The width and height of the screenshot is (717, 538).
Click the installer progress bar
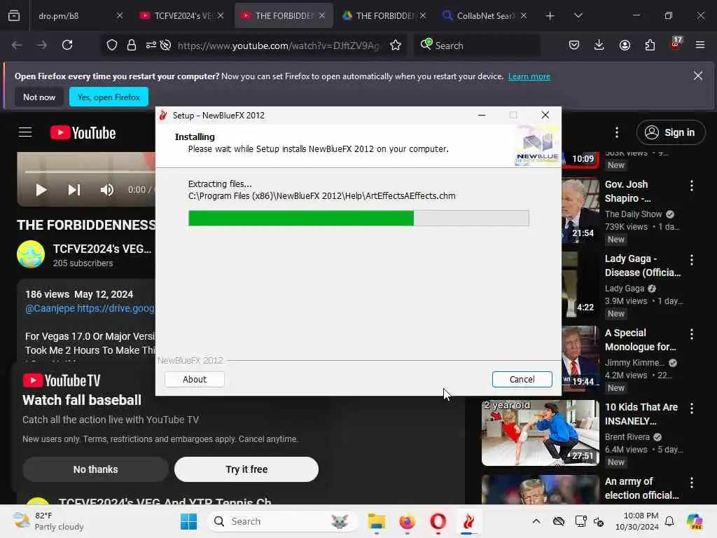click(358, 219)
